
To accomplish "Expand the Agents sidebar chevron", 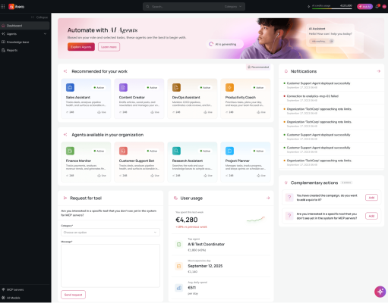I will [45, 34].
